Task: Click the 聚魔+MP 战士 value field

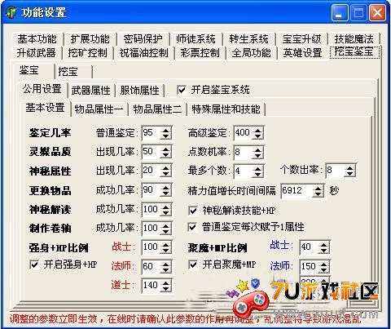Action: (x=309, y=247)
